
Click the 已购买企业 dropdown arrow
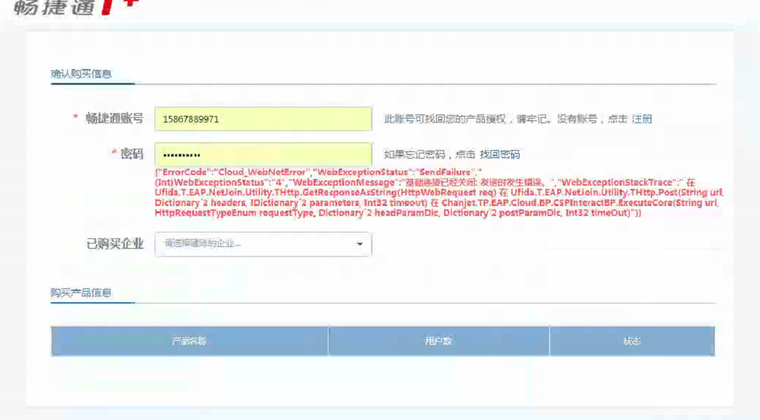pos(360,244)
